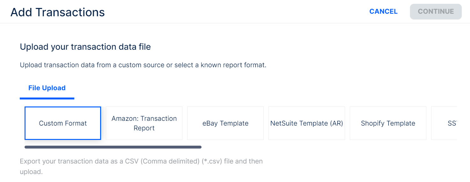
Task: Click the partially visible SST template card
Action: click(x=446, y=123)
